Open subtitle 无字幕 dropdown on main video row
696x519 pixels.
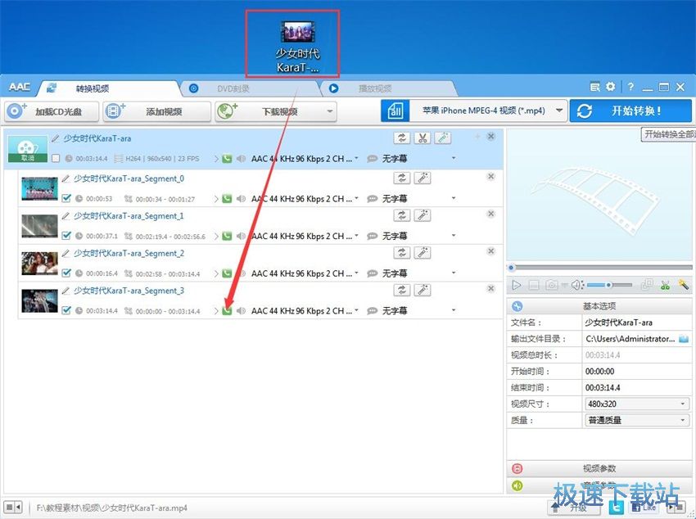click(453, 158)
